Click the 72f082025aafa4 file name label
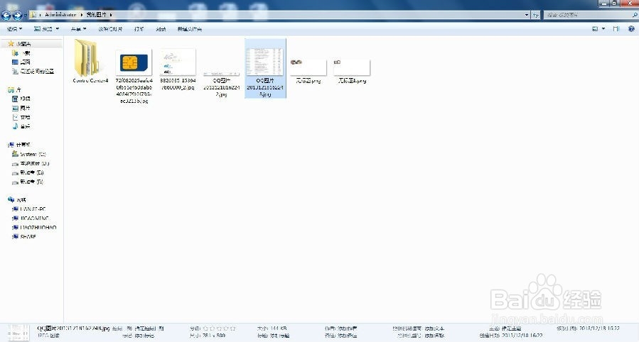Screen dimensions: 639x342 point(134,90)
